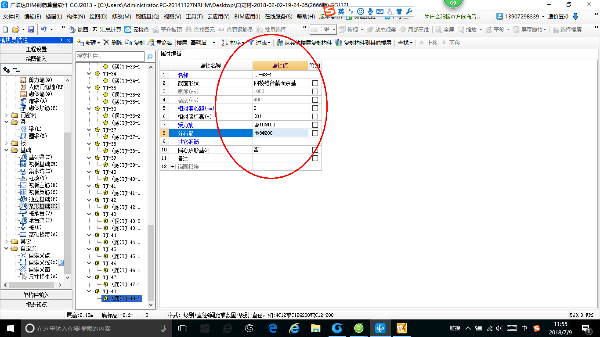Click the undo arrow icon
This screenshot has width=600, height=337.
click(44, 29)
